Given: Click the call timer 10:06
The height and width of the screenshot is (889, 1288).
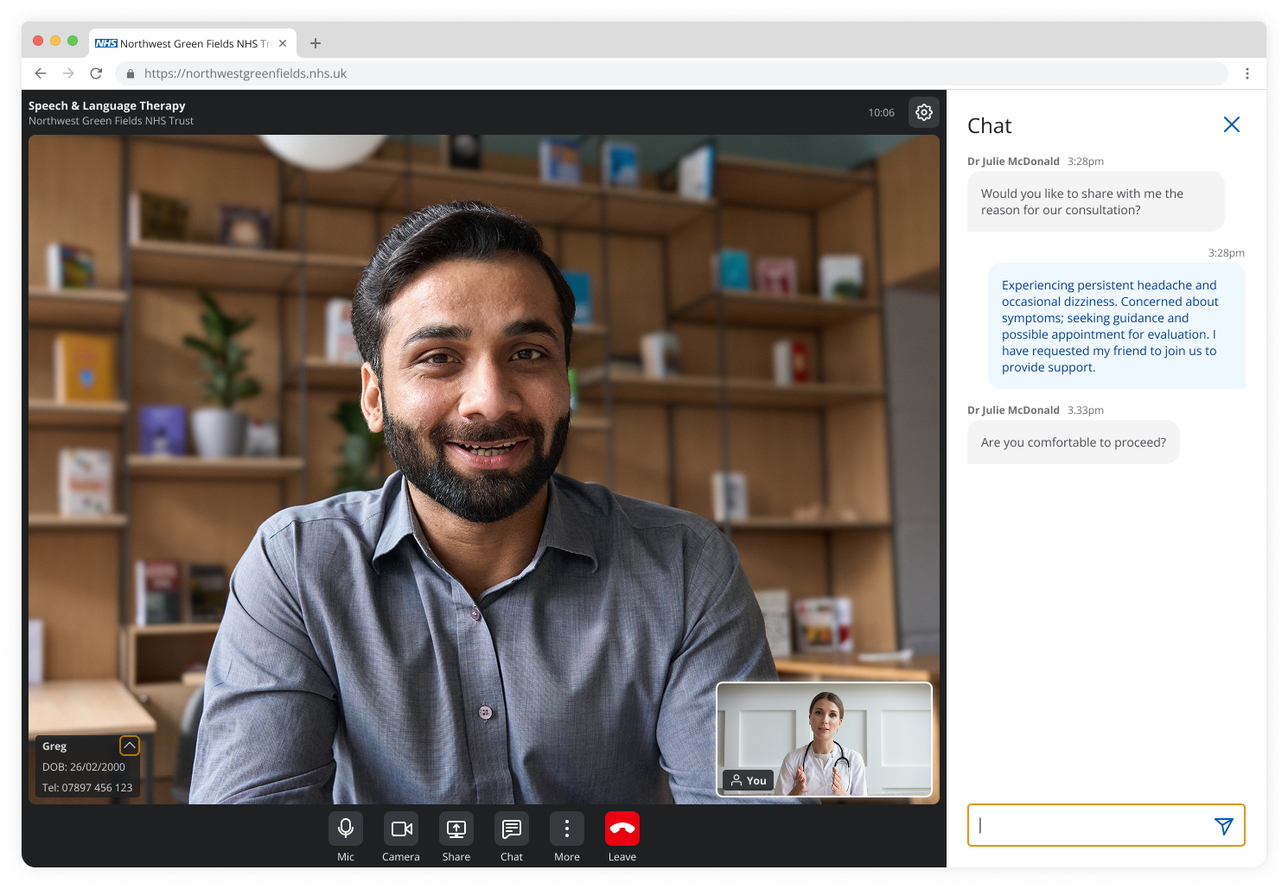Looking at the screenshot, I should [881, 113].
